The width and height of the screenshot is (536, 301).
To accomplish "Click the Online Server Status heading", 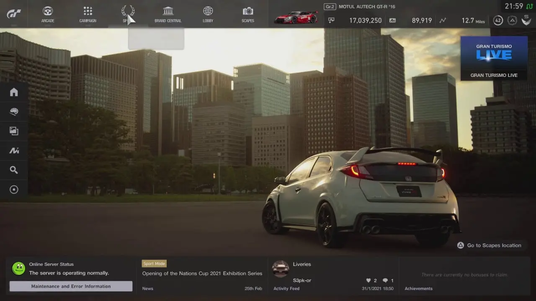I will tap(51, 264).
